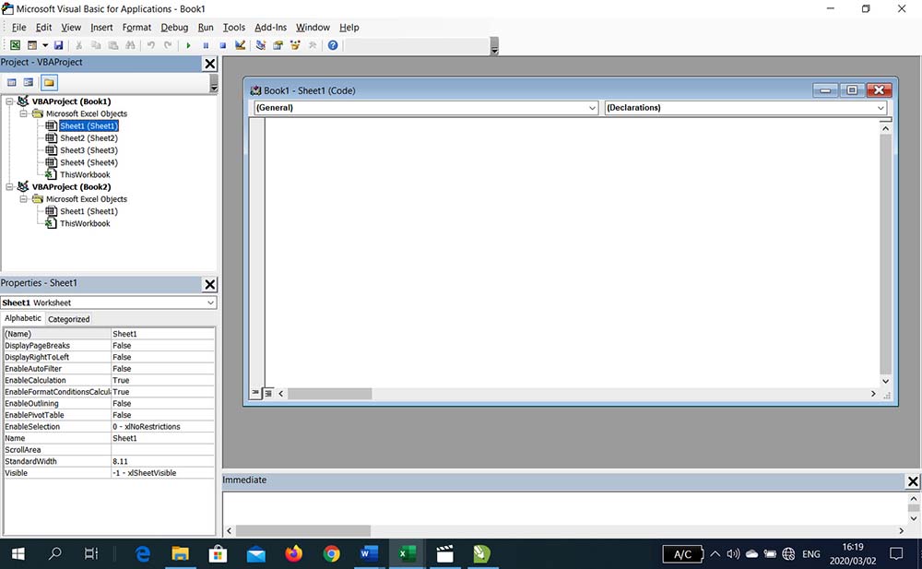
Task: Open the Insert menu
Action: [101, 27]
